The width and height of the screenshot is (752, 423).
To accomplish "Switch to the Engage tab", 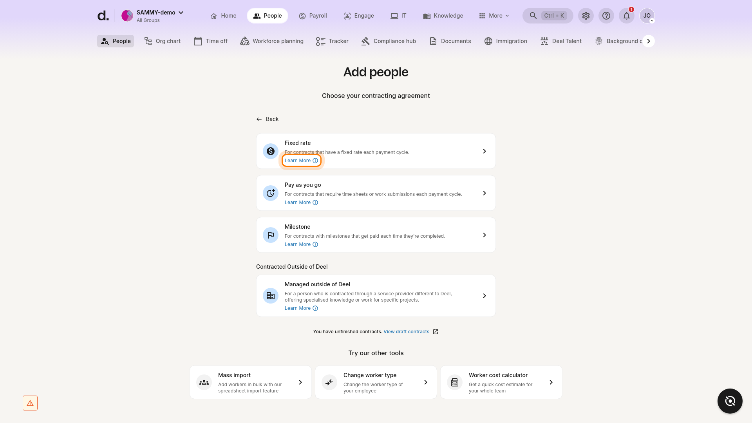I will pyautogui.click(x=359, y=16).
